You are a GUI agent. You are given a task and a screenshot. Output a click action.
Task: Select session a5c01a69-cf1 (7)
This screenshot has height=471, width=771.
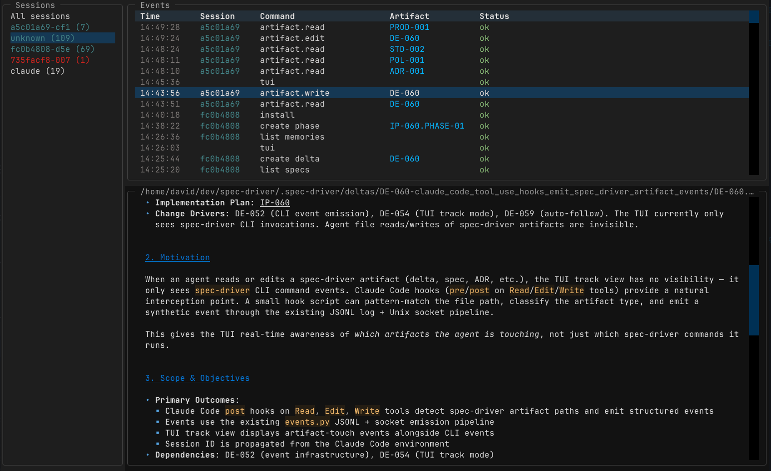pyautogui.click(x=50, y=27)
